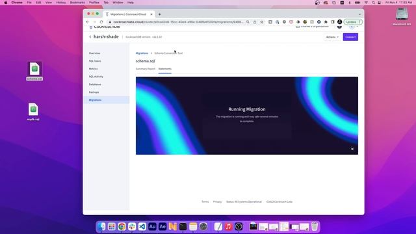Open a new browser tab

coord(160,14)
